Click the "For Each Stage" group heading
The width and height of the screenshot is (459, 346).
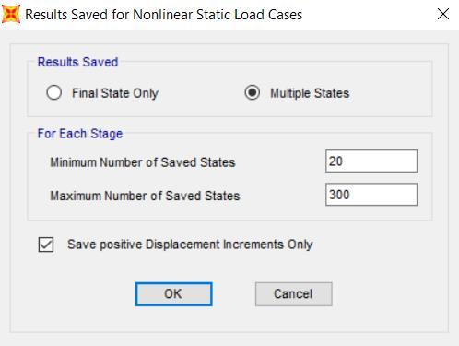click(80, 134)
